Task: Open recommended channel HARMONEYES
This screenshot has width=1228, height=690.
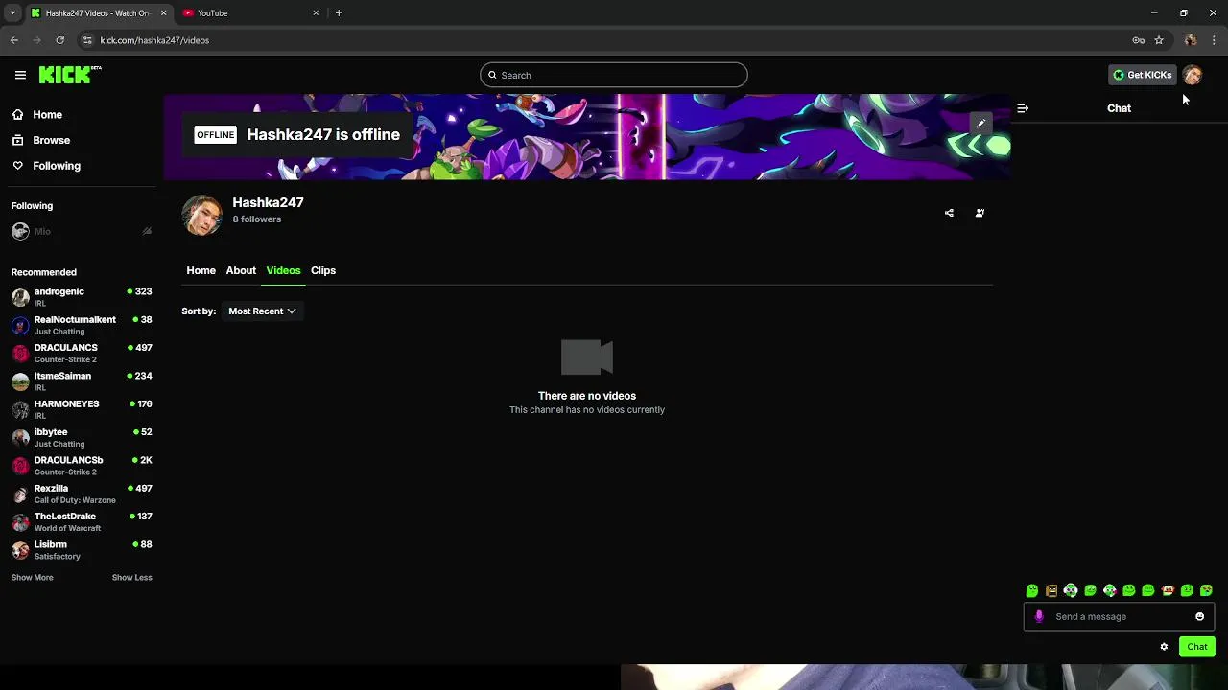Action: [82, 409]
